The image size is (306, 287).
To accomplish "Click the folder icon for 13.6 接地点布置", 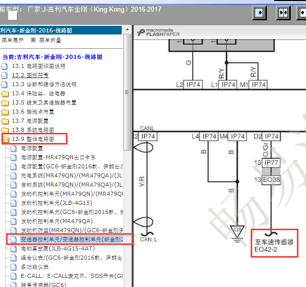I will click(5, 112).
